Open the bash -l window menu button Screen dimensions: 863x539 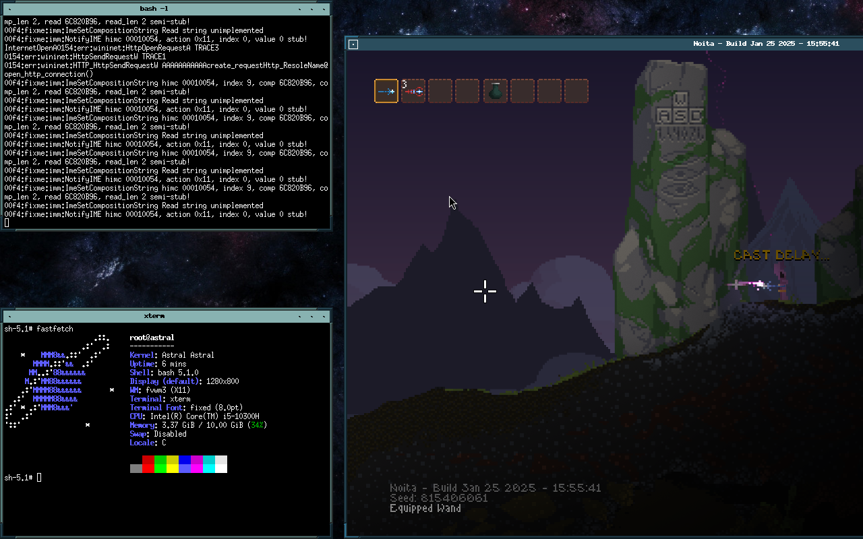click(x=9, y=9)
